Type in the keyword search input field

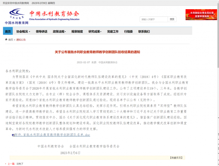tap(153, 19)
